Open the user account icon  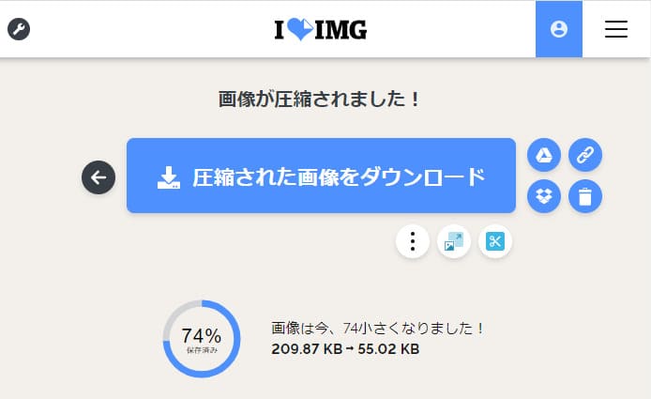tap(559, 29)
